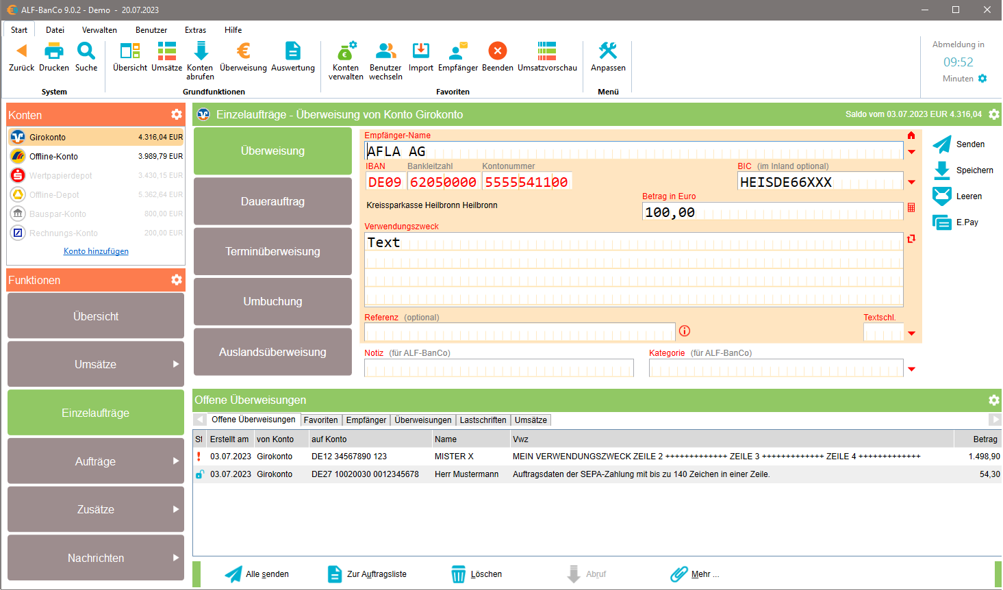The height and width of the screenshot is (590, 1003).
Task: Open the Benutzer menu
Action: click(151, 30)
